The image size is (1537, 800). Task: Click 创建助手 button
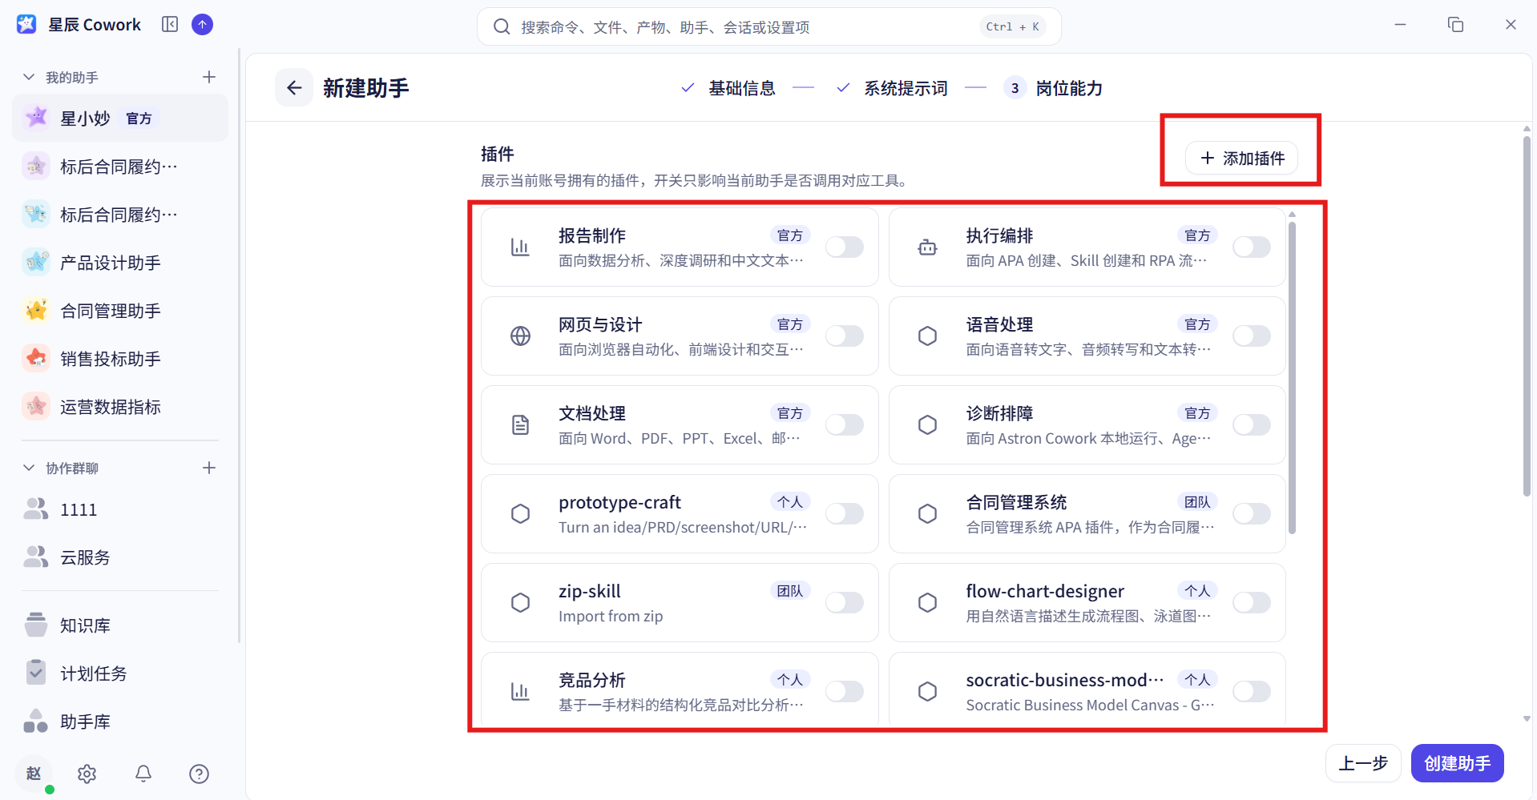1457,763
